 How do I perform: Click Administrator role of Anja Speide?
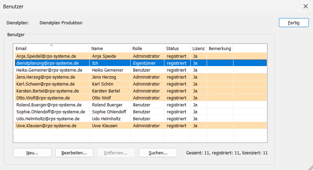(147, 56)
